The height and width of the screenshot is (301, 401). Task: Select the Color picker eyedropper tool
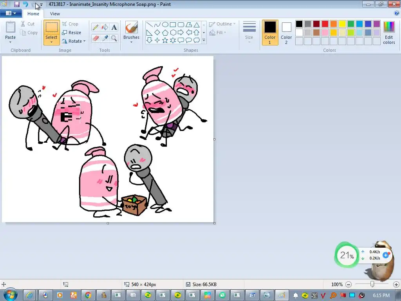pos(105,38)
